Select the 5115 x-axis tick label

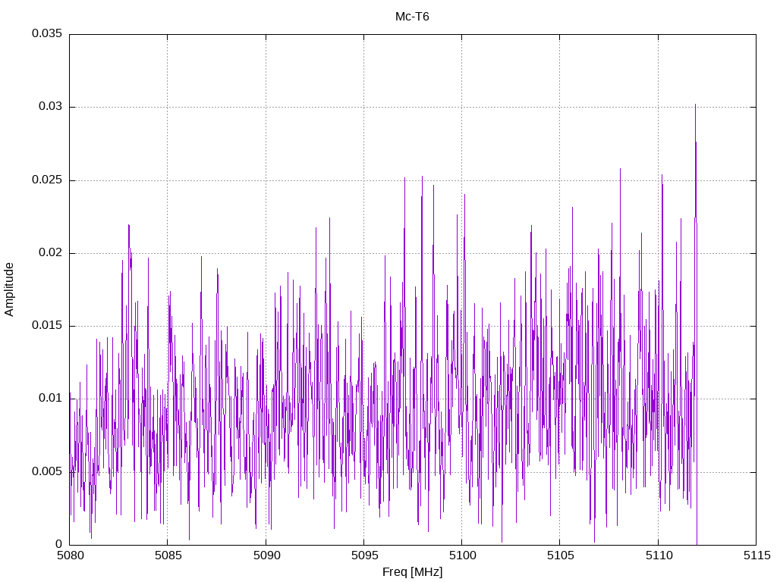(x=756, y=555)
